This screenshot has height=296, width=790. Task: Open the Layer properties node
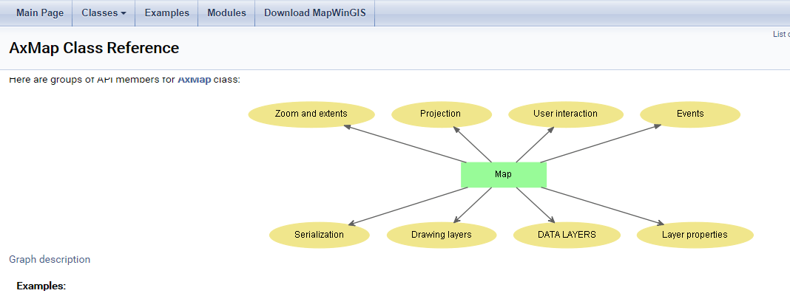coord(695,235)
